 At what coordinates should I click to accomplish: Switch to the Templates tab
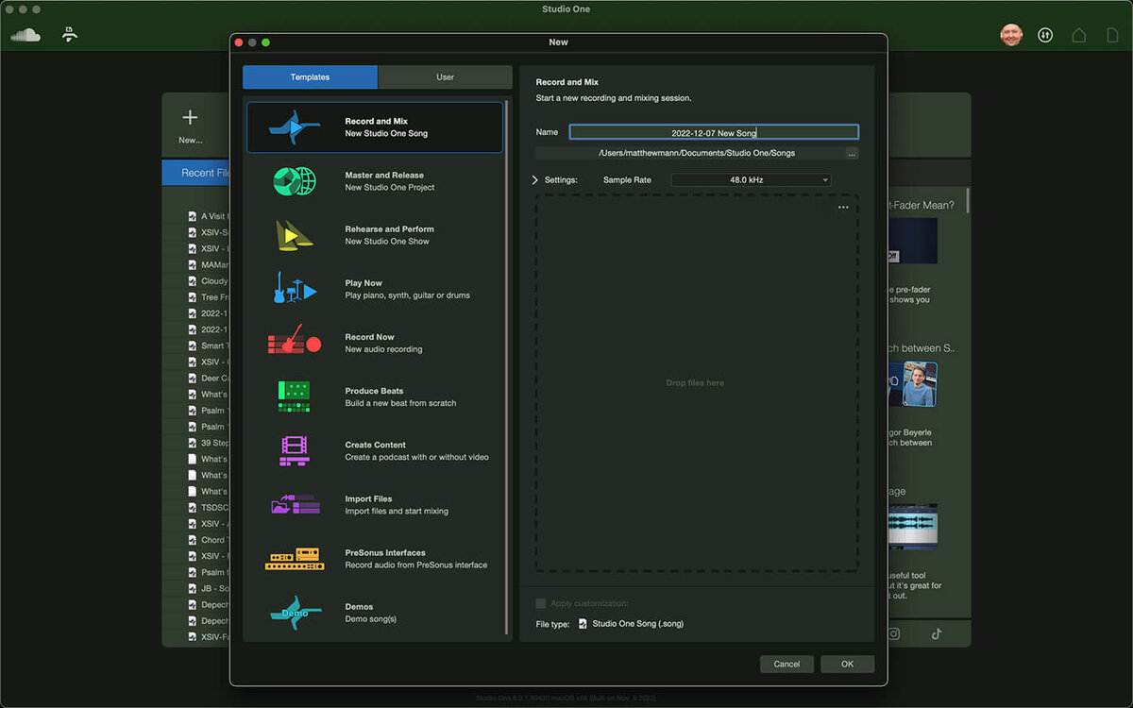(x=310, y=77)
